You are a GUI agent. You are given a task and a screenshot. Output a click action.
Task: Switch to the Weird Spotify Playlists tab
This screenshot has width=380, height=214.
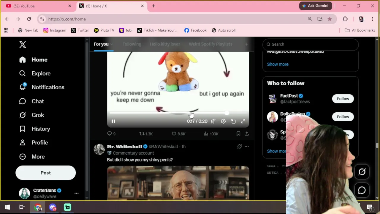click(210, 44)
